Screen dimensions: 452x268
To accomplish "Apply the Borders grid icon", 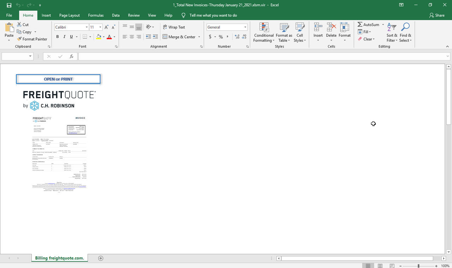I will click(x=85, y=37).
